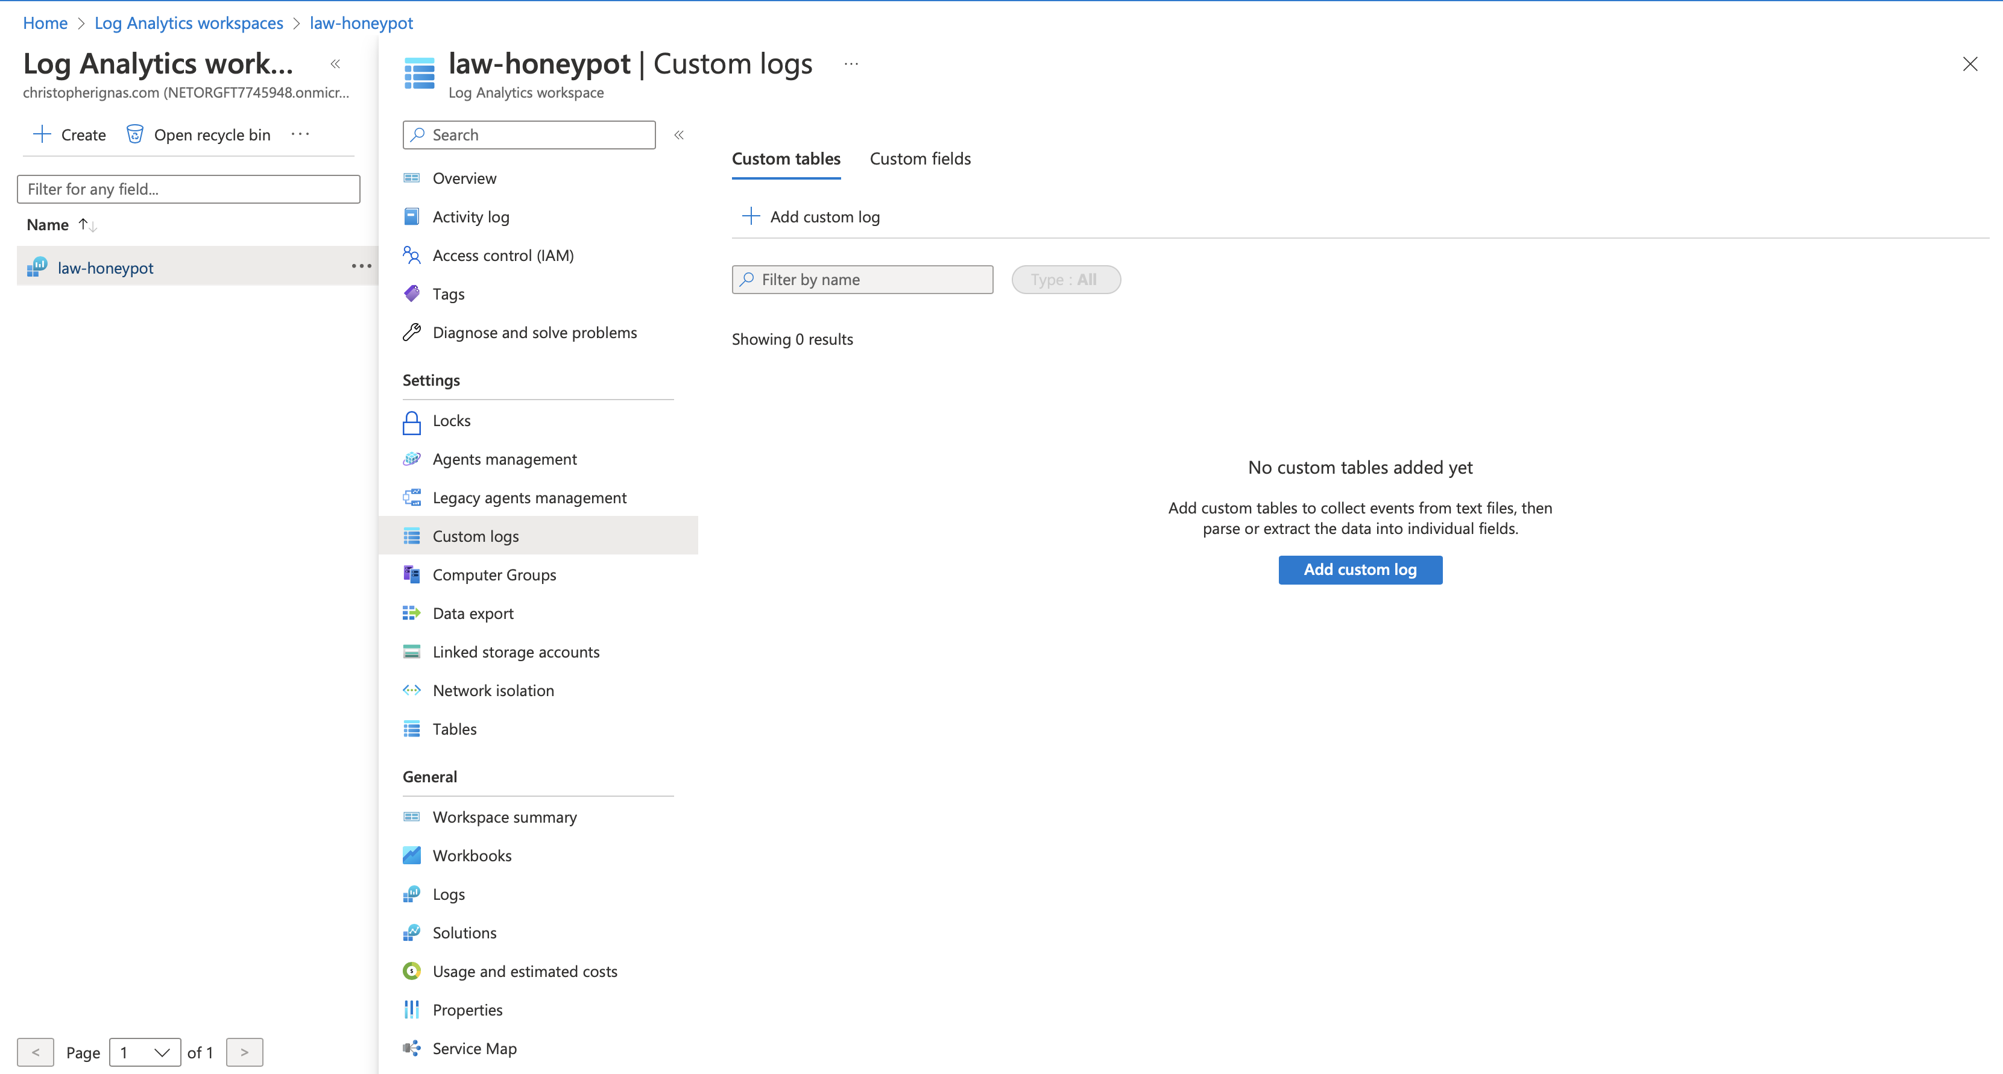This screenshot has height=1074, width=2003.
Task: Click the Create button
Action: pos(69,135)
